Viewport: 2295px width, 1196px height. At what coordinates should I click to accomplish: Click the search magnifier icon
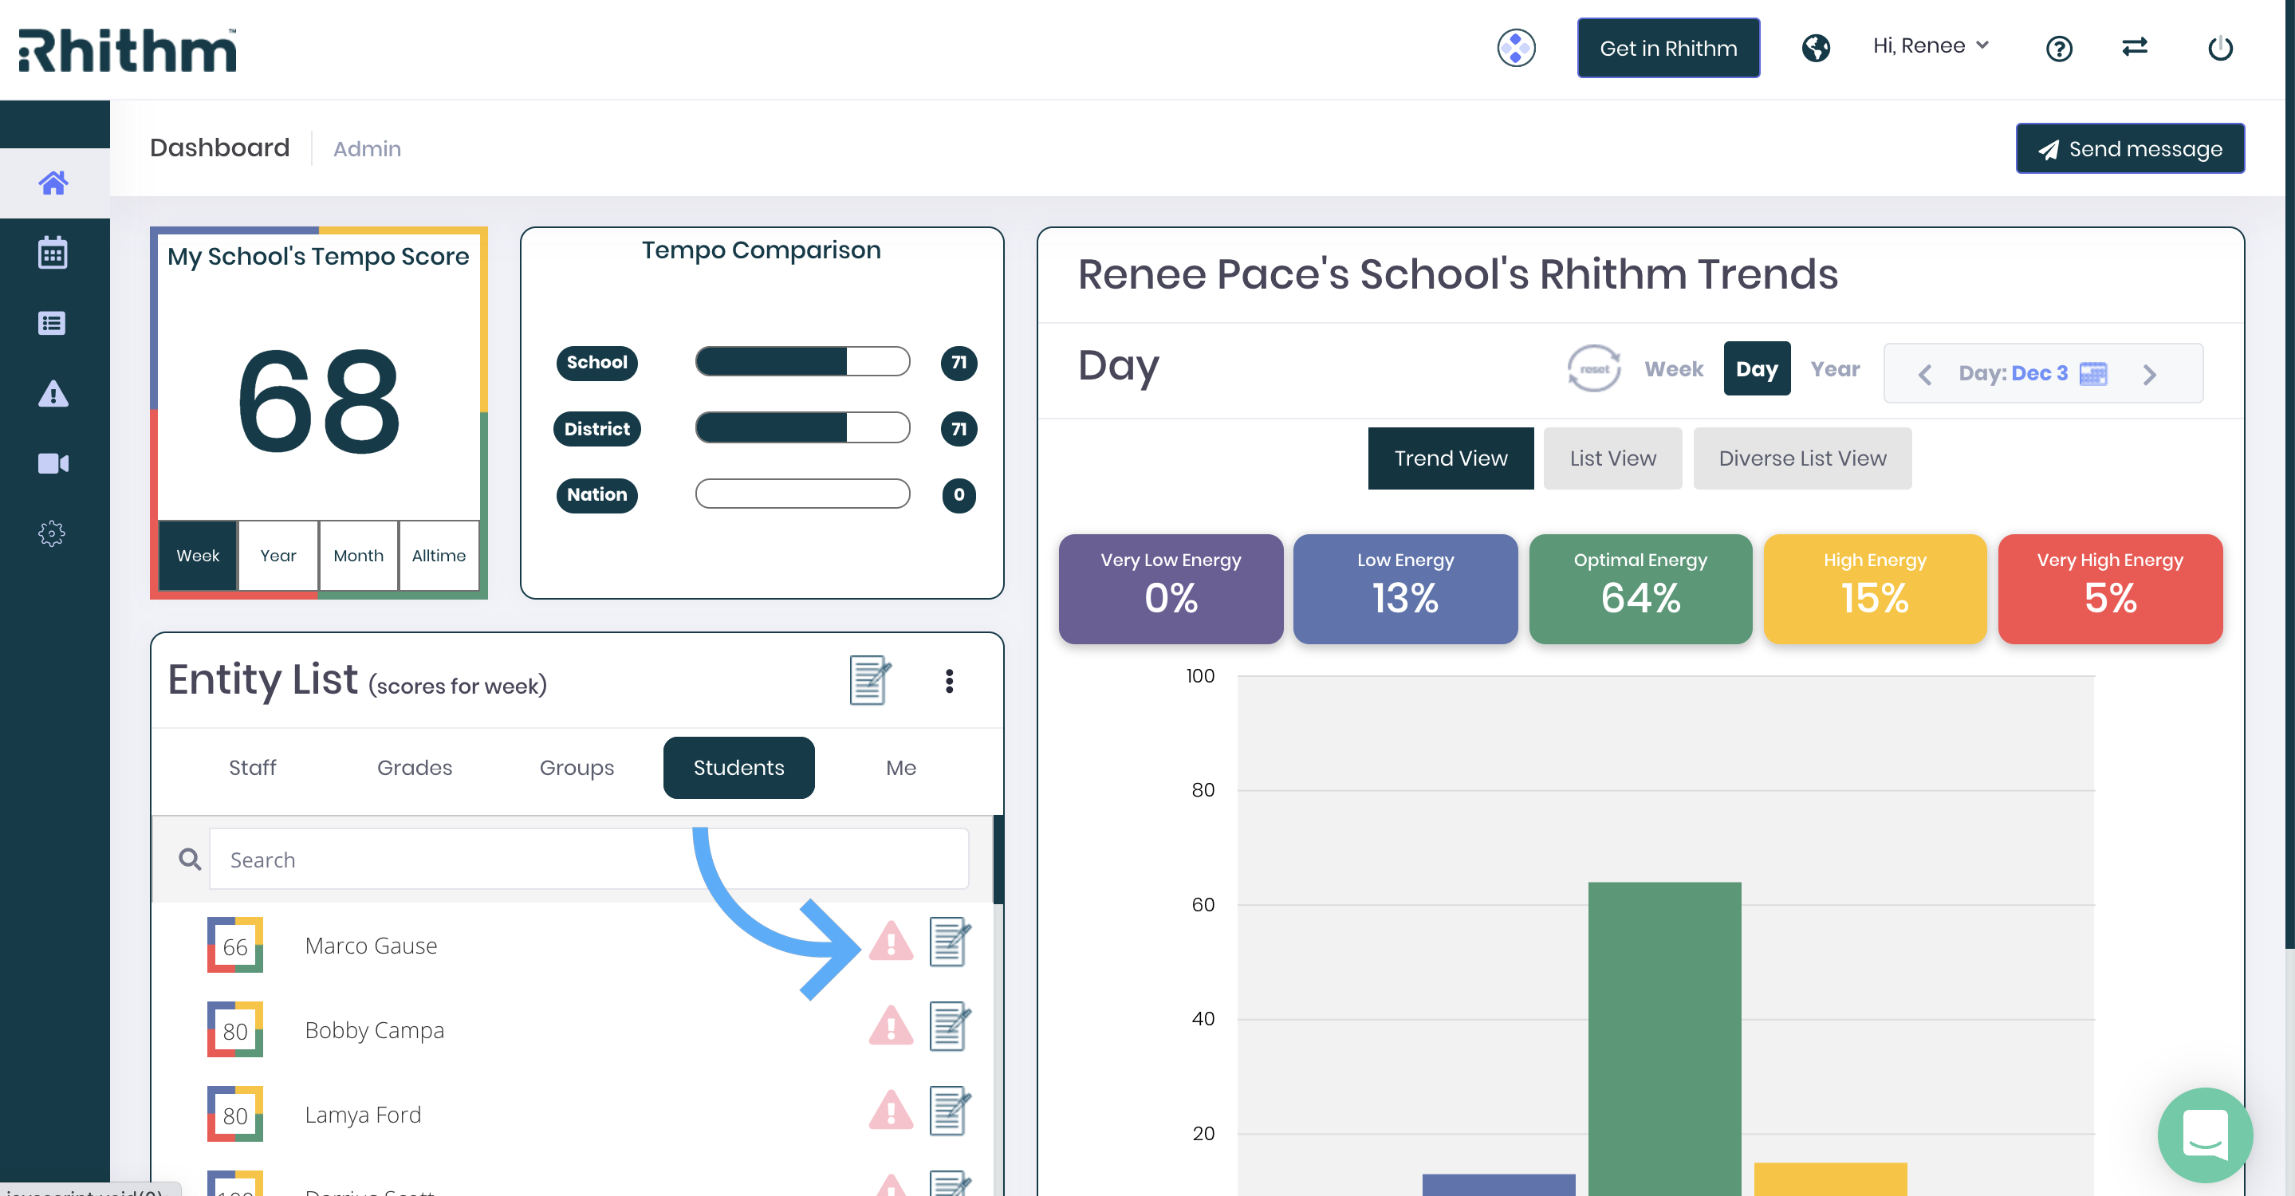[190, 860]
